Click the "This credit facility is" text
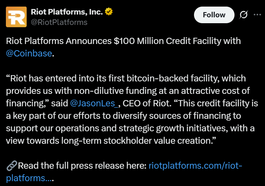Screen dimensions: 265x186 pos(217,103)
